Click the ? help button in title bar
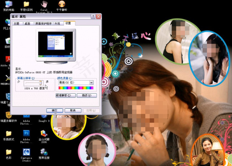 (x=93, y=16)
